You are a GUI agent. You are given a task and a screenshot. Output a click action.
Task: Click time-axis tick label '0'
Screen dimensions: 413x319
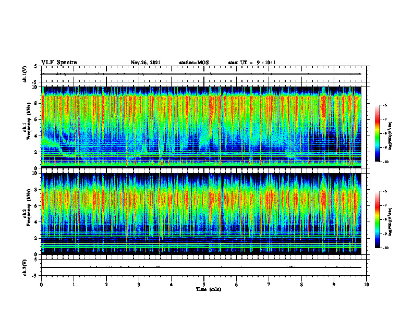pos(41,285)
